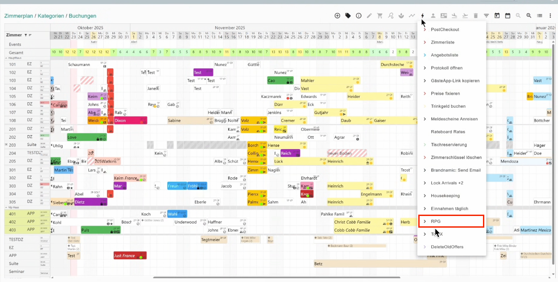Open the filter lines icon in toolbar

(x=486, y=16)
